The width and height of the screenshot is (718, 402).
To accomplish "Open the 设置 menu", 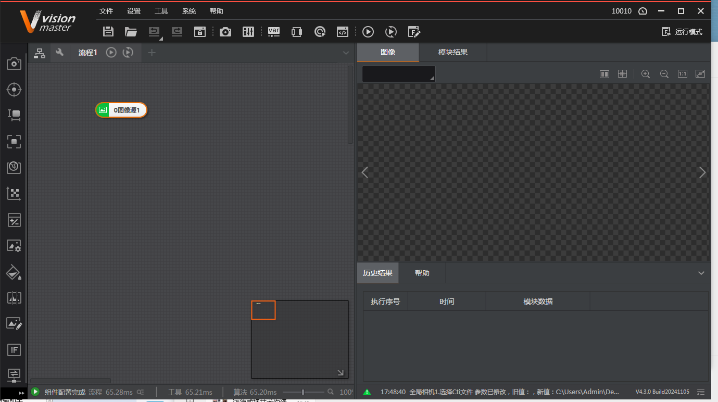I will 134,11.
